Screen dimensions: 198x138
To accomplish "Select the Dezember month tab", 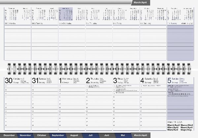I will coord(10,135).
